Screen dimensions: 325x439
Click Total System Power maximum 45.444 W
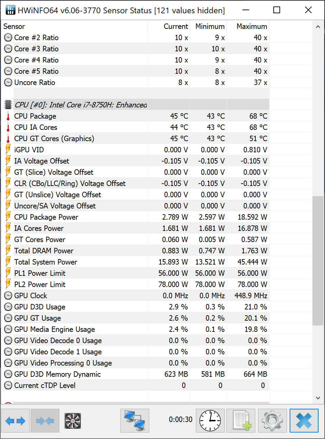252,262
